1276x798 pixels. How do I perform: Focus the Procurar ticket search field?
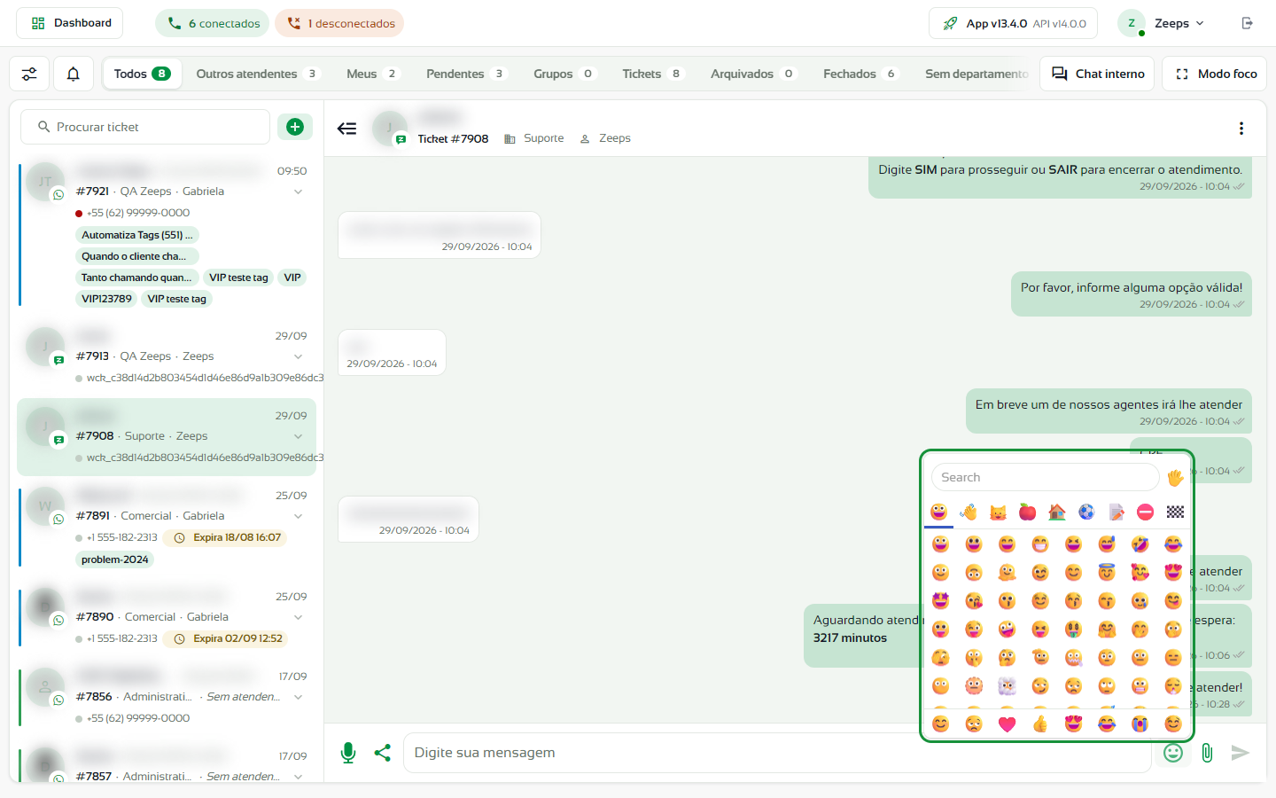(145, 127)
